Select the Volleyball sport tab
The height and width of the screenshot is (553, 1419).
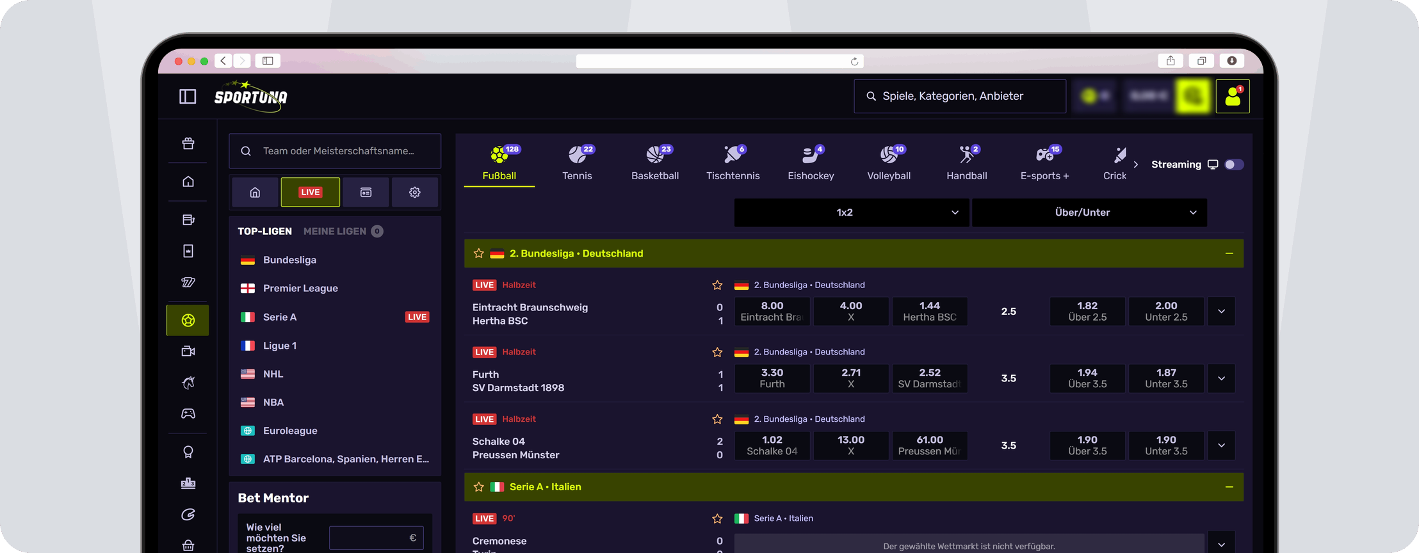coord(889,163)
